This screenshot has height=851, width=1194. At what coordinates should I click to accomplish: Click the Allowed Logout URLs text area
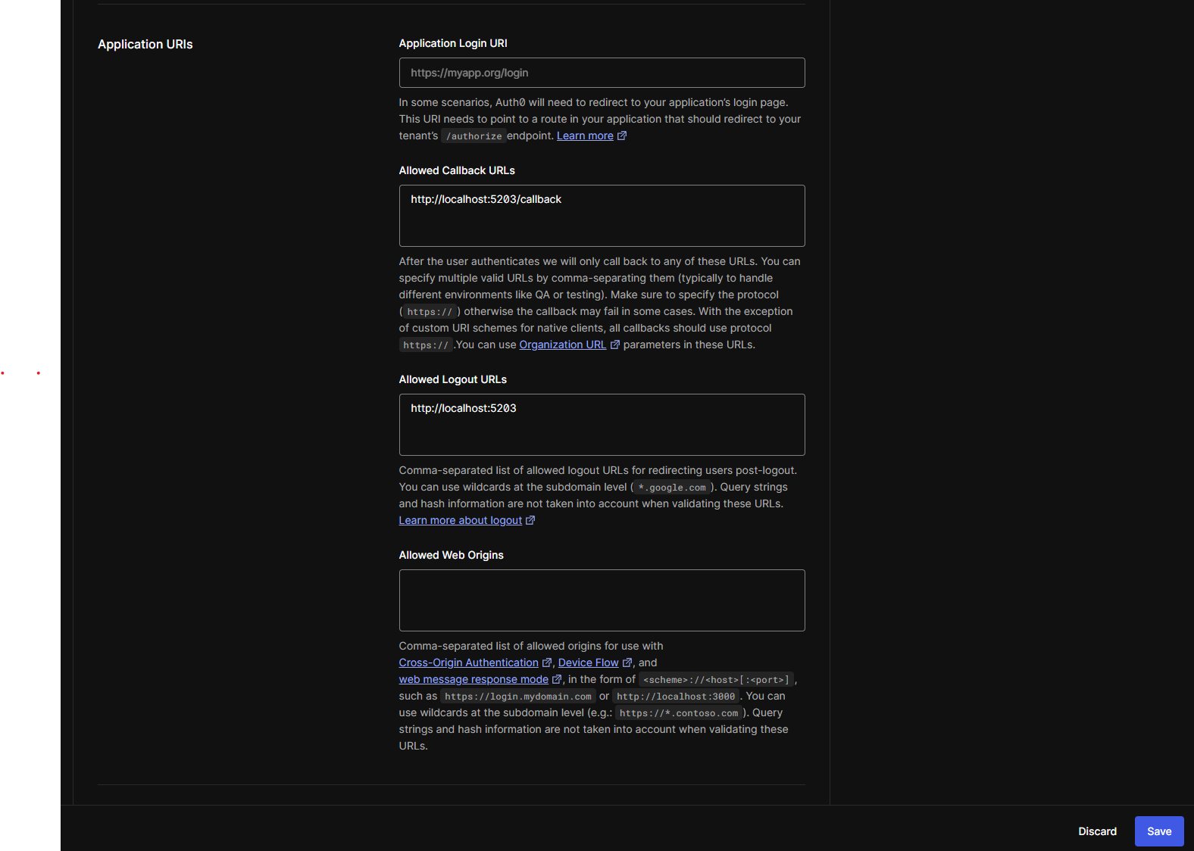point(602,425)
